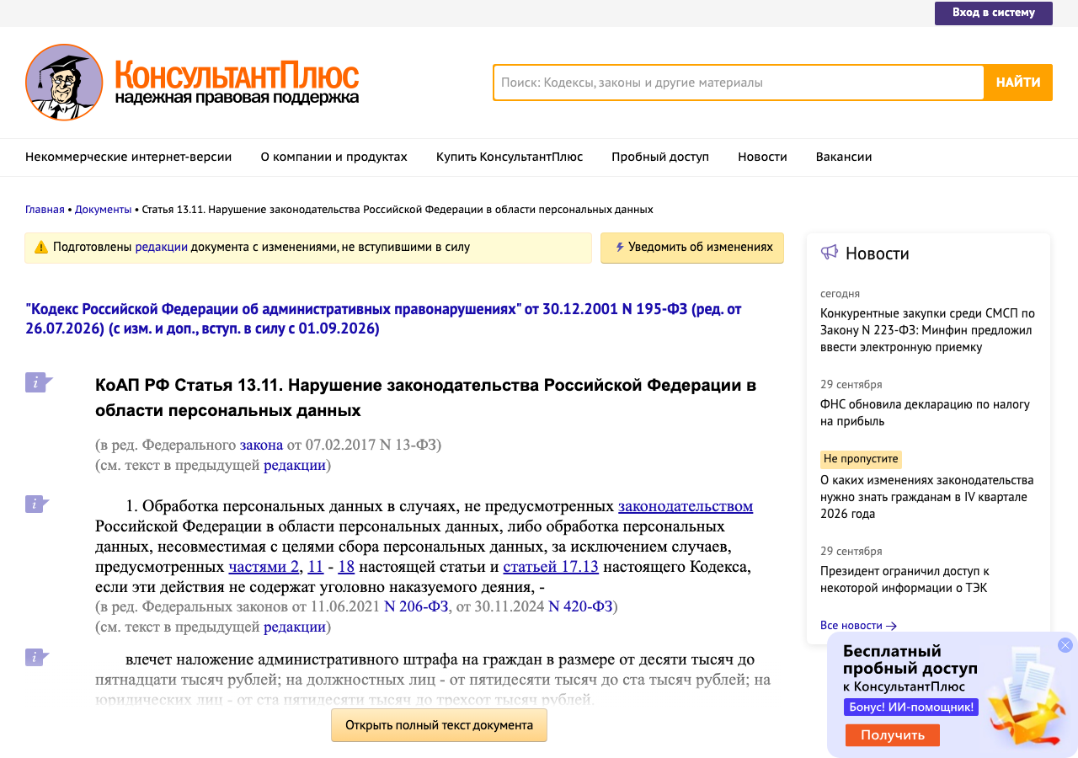Image resolution: width=1078 pixels, height=758 pixels.
Task: Open the редакции link in the yellow notice
Action: point(162,248)
